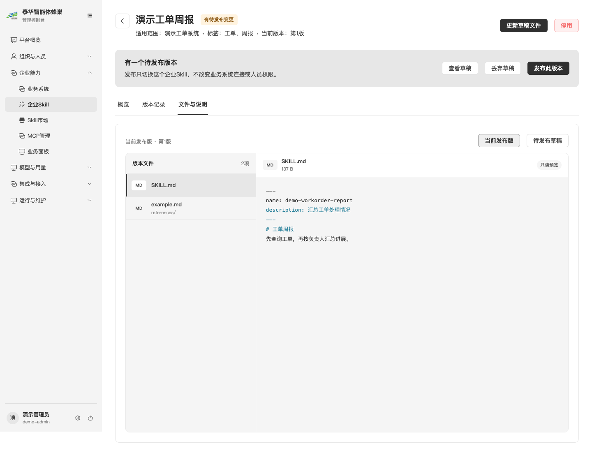The height and width of the screenshot is (469, 592).
Task: Switch view to 当前发布版
Action: point(499,141)
